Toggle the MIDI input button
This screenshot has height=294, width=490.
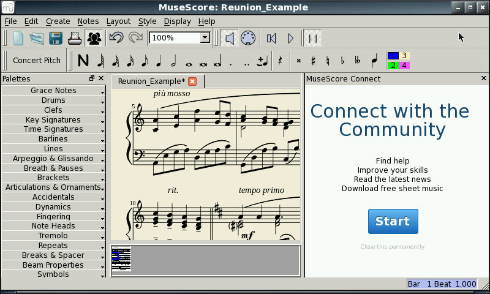(x=248, y=38)
